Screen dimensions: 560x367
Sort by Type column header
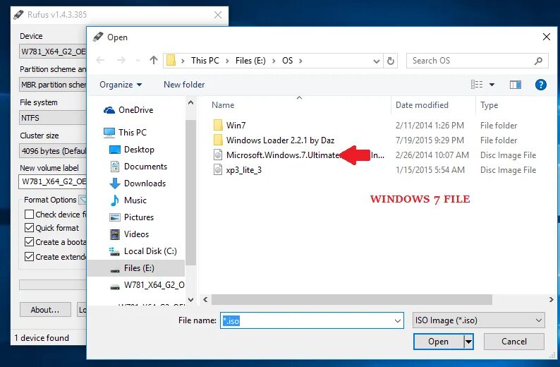pyautogui.click(x=489, y=105)
